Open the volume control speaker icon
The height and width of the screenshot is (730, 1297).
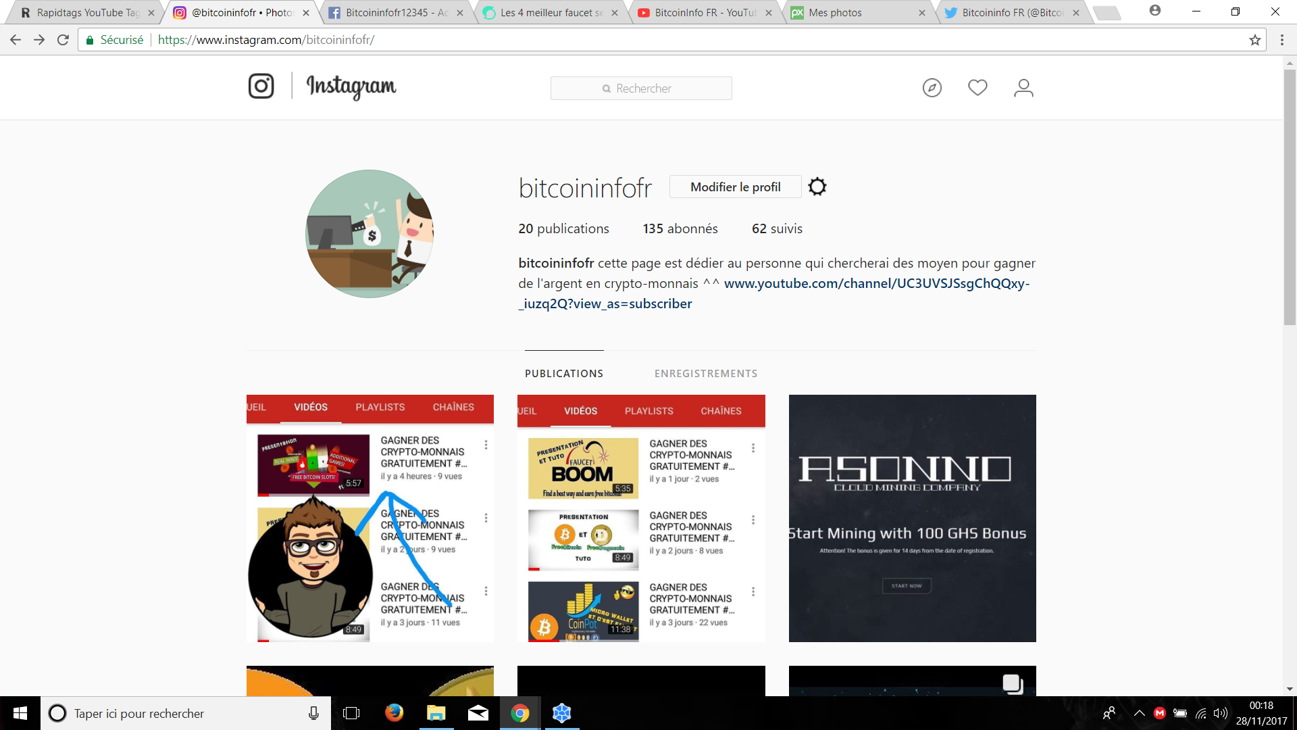point(1221,713)
